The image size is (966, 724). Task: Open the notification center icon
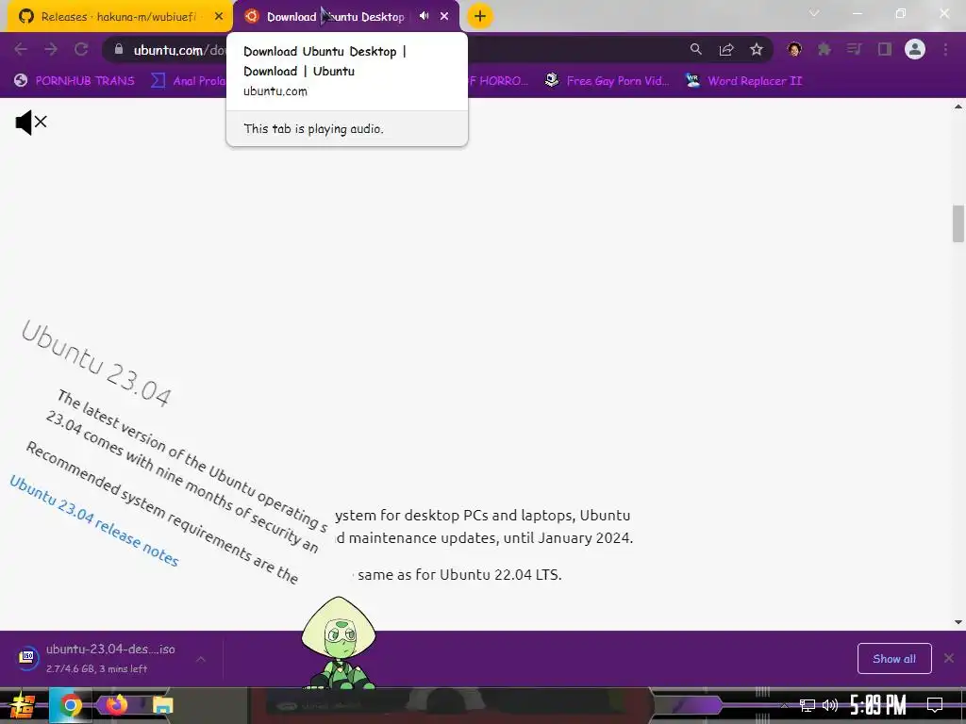click(x=935, y=705)
